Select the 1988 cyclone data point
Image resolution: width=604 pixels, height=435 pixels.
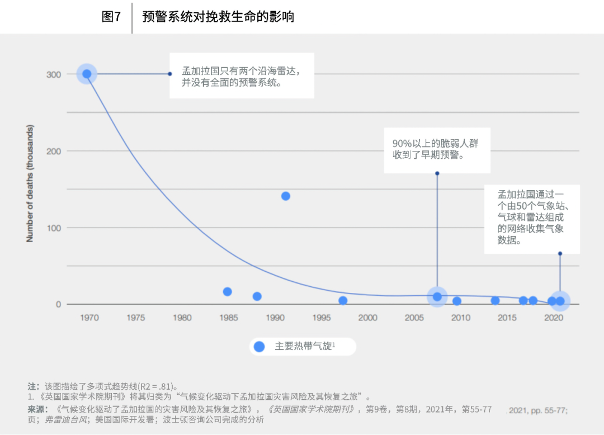(257, 296)
